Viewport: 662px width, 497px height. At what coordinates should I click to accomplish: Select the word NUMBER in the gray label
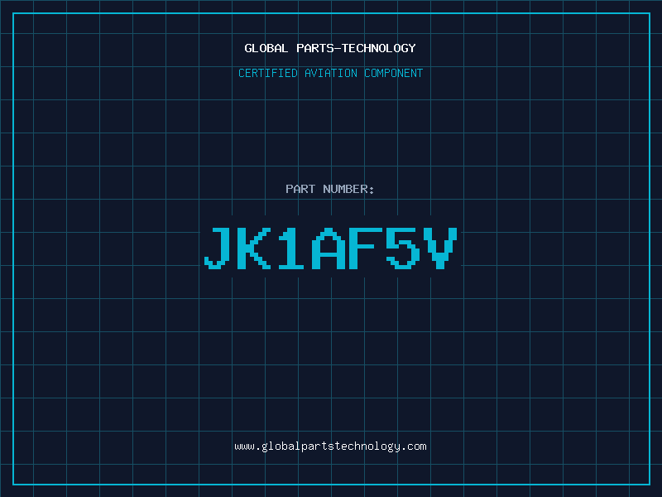[x=345, y=189]
